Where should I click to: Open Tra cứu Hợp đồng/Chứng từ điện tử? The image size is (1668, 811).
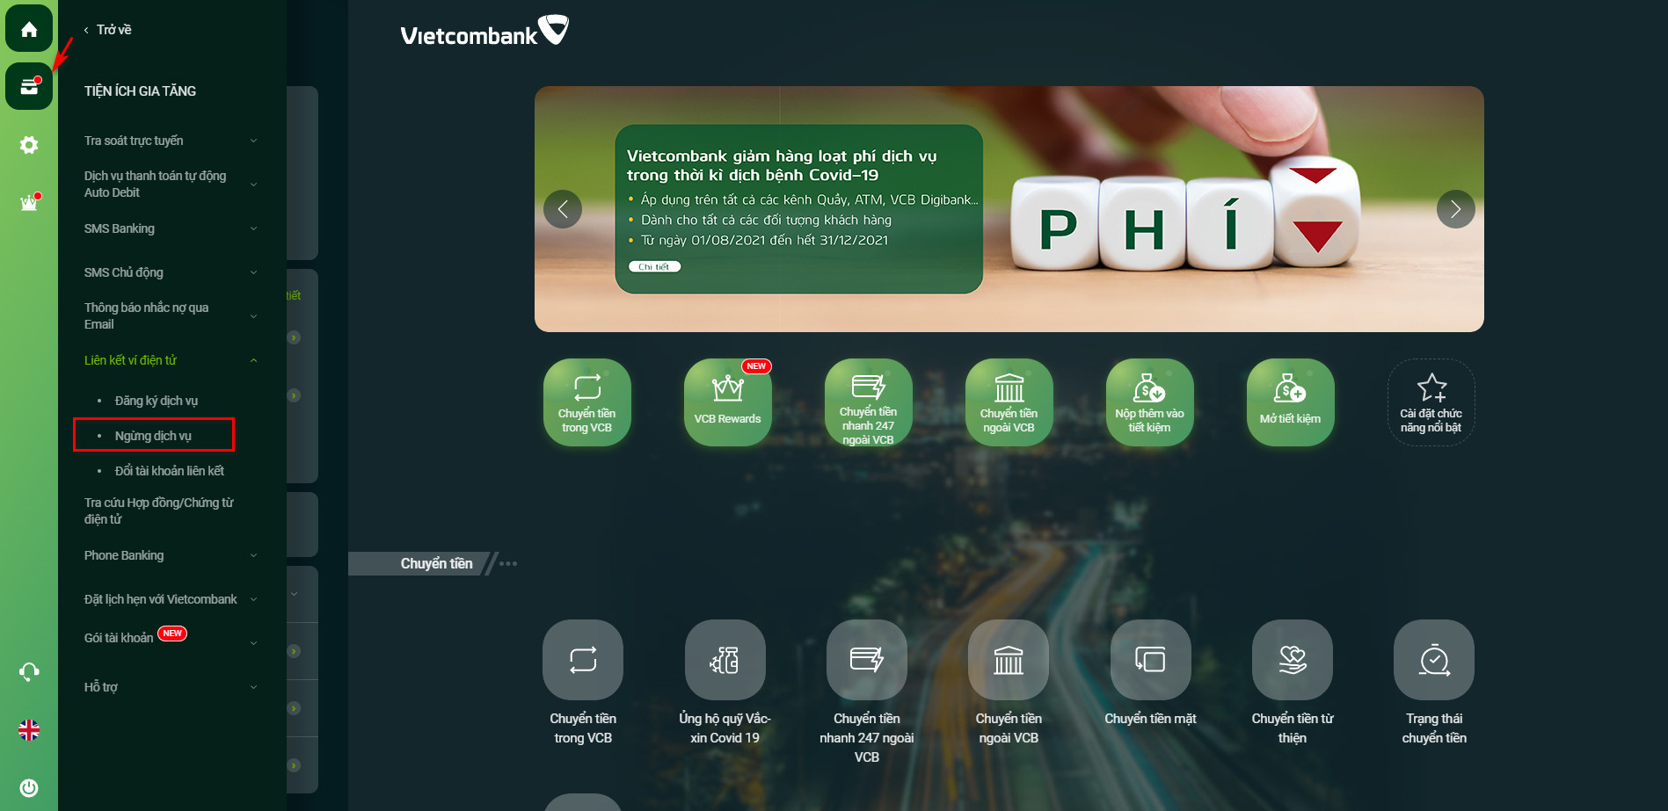[x=159, y=511]
